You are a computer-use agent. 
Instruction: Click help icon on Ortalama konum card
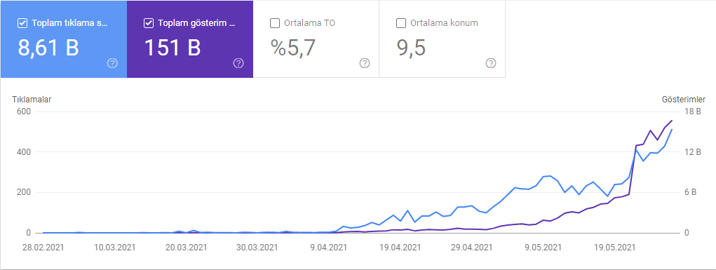[x=491, y=64]
